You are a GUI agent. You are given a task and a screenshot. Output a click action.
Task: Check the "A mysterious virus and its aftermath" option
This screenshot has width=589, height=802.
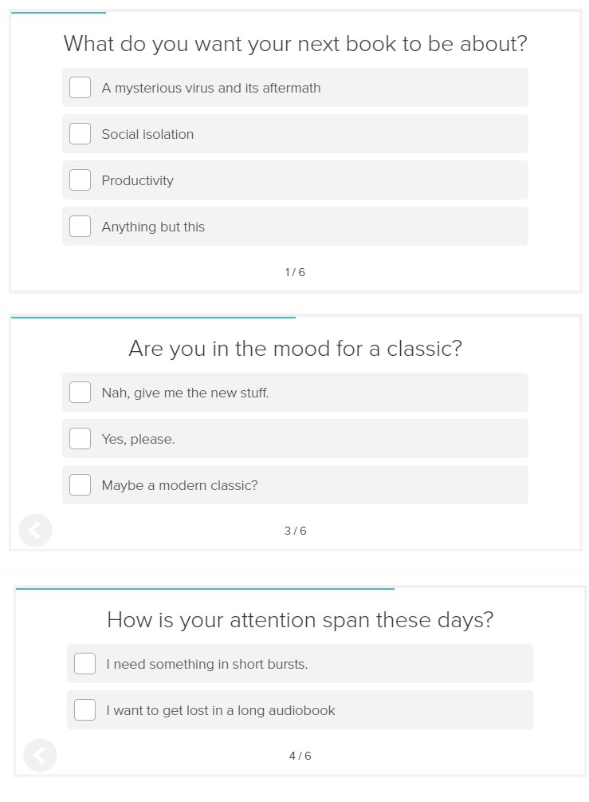80,87
